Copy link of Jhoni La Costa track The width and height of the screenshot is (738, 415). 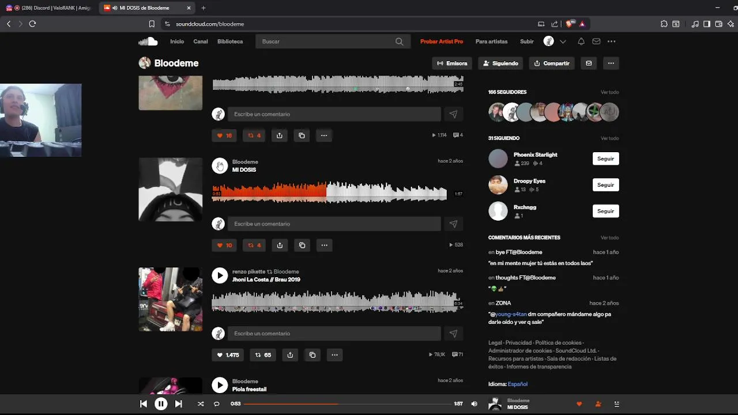312,355
